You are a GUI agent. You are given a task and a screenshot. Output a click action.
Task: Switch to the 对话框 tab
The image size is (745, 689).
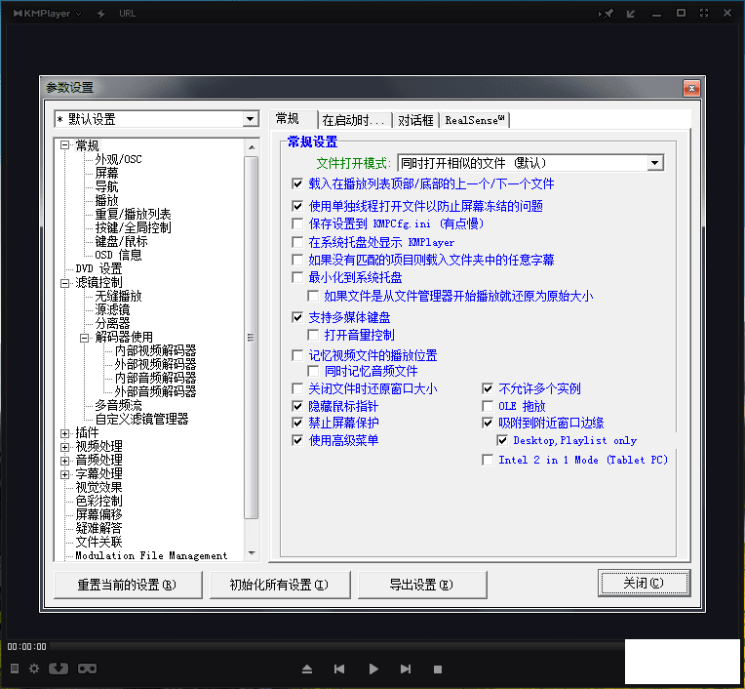[x=415, y=120]
